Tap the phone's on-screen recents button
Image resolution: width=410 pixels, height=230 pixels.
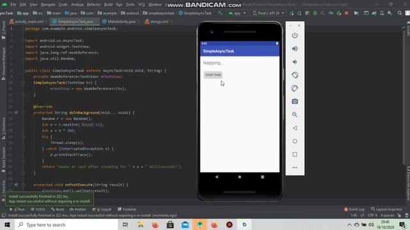coord(262,177)
